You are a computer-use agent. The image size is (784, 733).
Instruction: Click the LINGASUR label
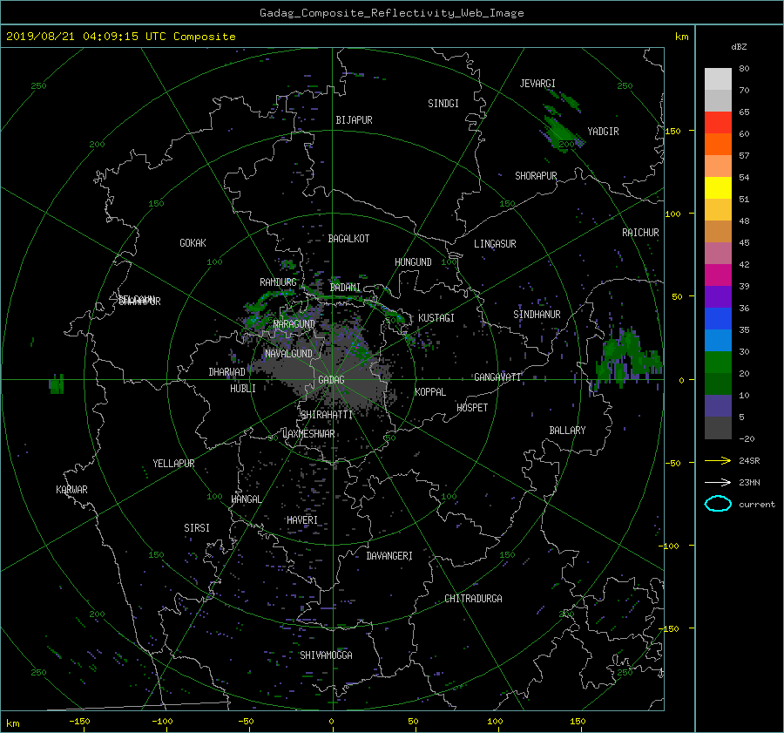(x=495, y=244)
